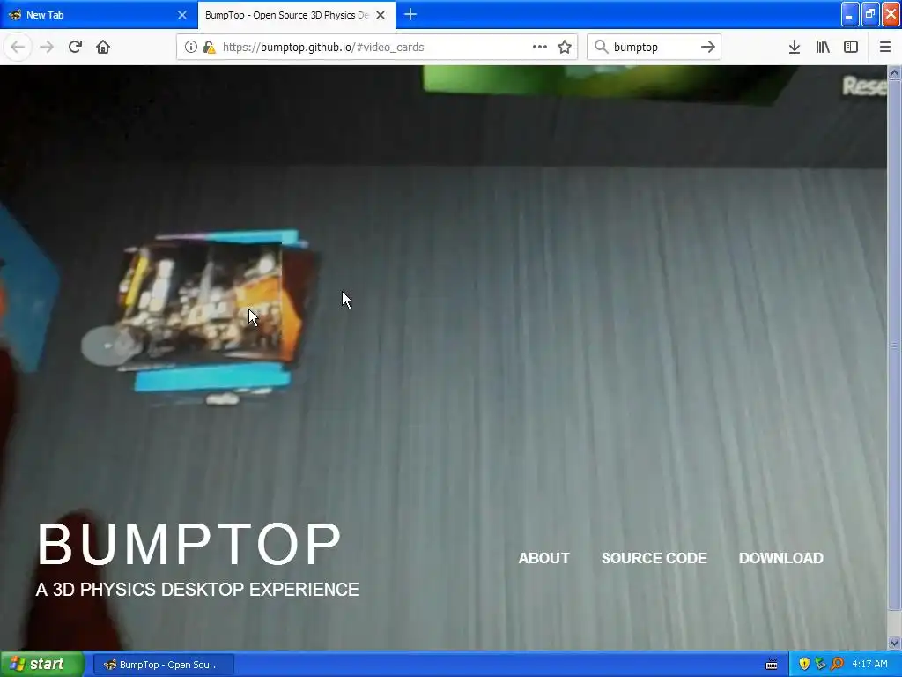Click the vertical scrollbar thumb
902x677 pixels.
894,345
